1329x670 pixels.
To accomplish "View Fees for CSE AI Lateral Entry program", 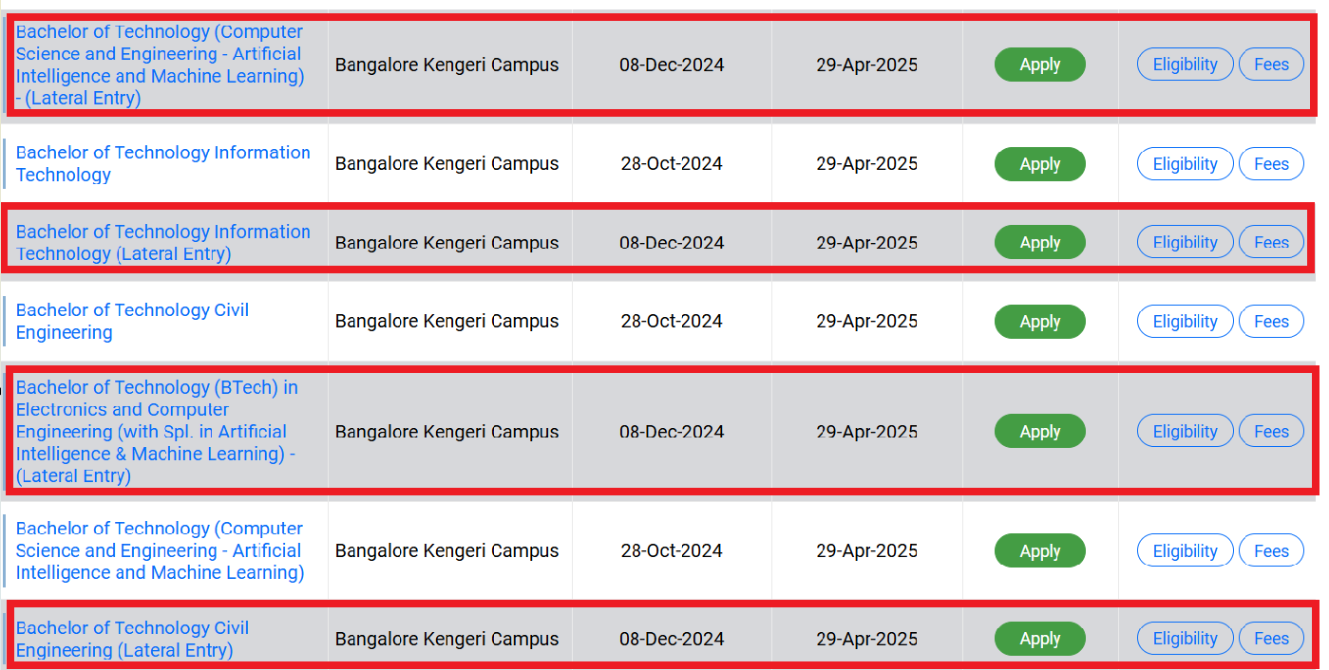I will 1271,64.
